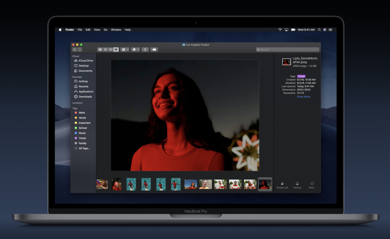The image size is (390, 239).
Task: Select the yellow Important tag
Action: 82,123
